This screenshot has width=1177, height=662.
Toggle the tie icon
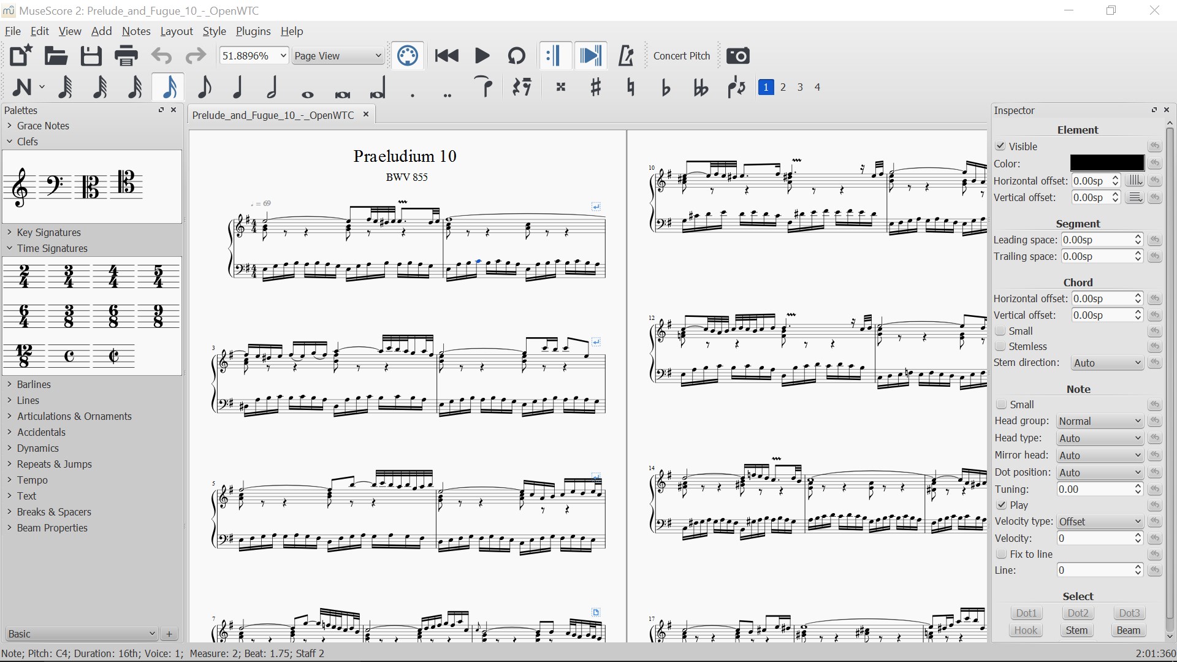[x=484, y=88]
